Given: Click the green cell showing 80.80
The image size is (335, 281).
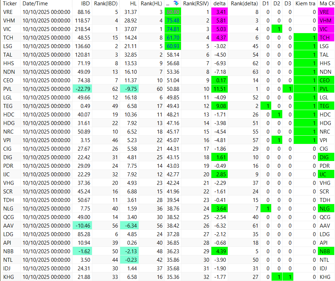Looking at the screenshot, I should (x=173, y=12).
